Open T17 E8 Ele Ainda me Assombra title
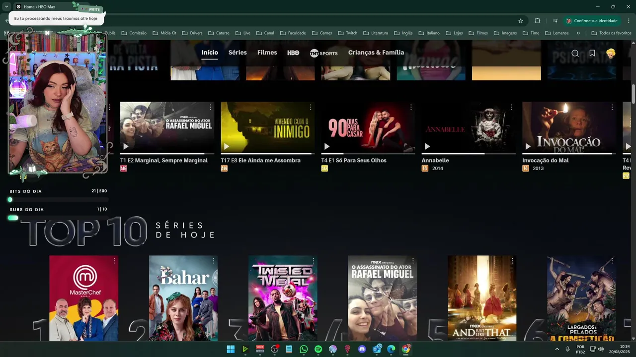The height and width of the screenshot is (357, 636). tap(260, 161)
